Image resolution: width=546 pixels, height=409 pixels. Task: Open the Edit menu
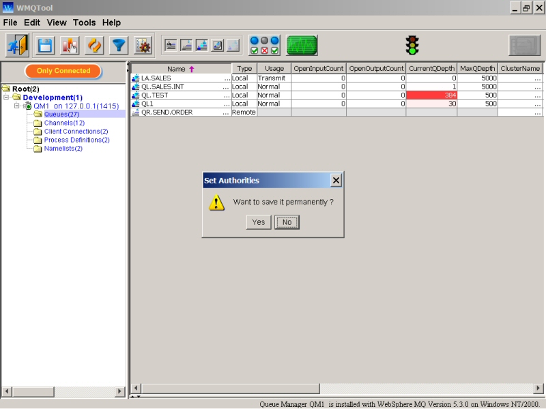[x=32, y=22]
